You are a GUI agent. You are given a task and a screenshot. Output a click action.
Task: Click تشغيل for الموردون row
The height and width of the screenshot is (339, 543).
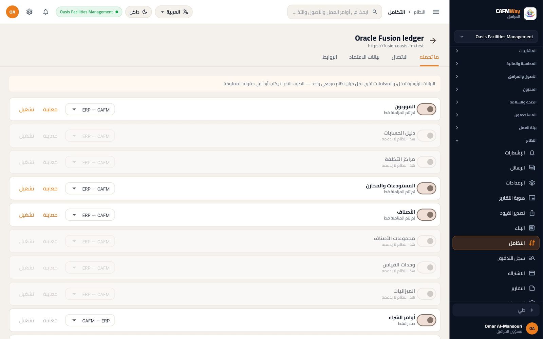(x=26, y=109)
